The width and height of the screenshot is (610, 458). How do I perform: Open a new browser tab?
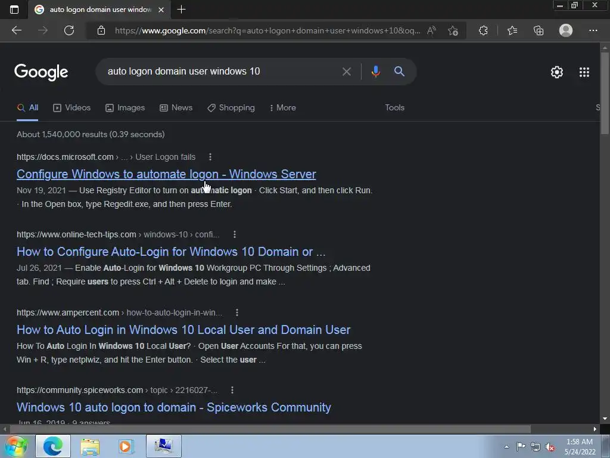pos(181,10)
